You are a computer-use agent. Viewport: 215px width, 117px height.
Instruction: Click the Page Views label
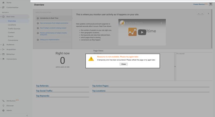(x=98, y=51)
